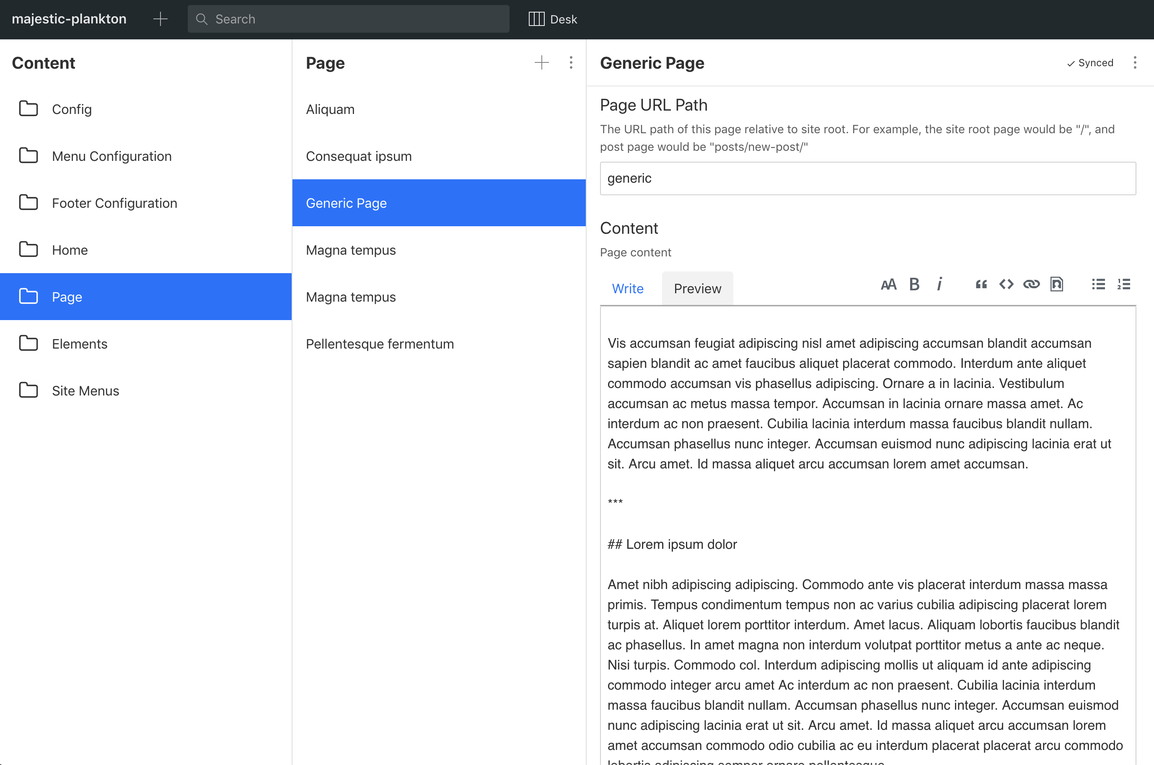Toggle bold formatting in editor toolbar
This screenshot has height=765, width=1154.
point(914,284)
